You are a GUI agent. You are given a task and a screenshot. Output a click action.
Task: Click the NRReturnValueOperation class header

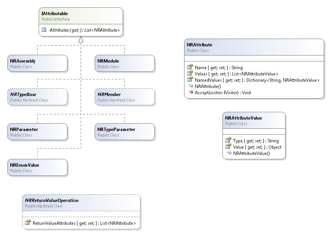tap(52, 200)
